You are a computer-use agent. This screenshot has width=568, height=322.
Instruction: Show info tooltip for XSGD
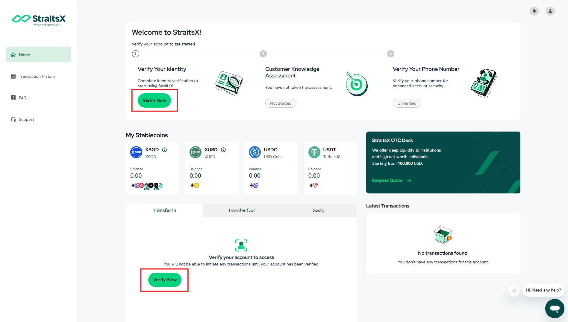164,149
